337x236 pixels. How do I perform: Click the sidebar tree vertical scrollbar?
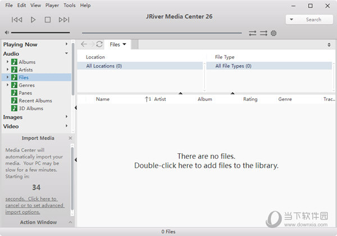pyautogui.click(x=73, y=69)
